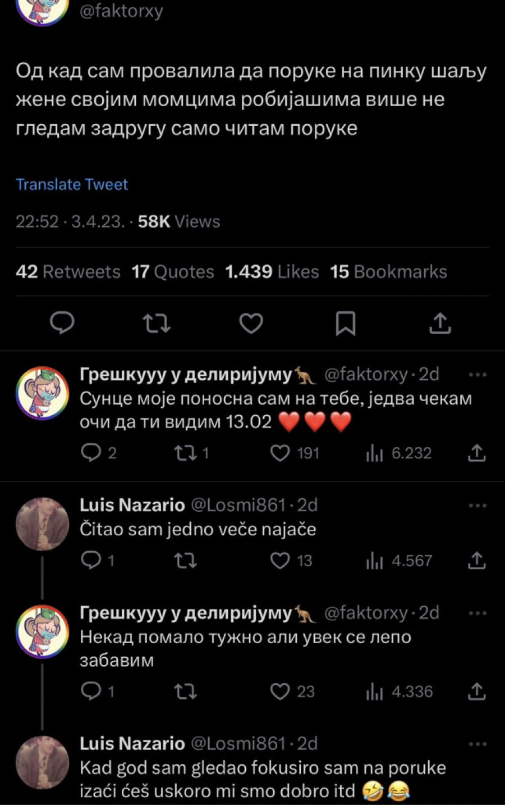Bookmark the main tweet
Image resolution: width=505 pixels, height=805 pixels.
click(345, 323)
